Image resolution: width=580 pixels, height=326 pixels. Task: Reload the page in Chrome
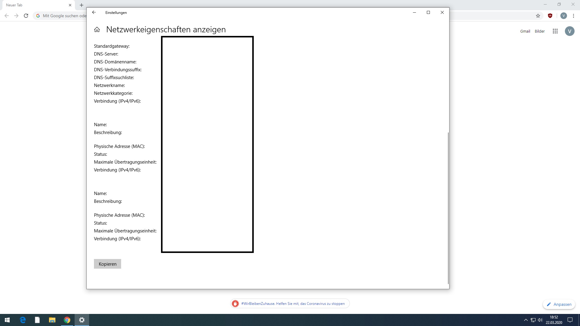point(26,16)
